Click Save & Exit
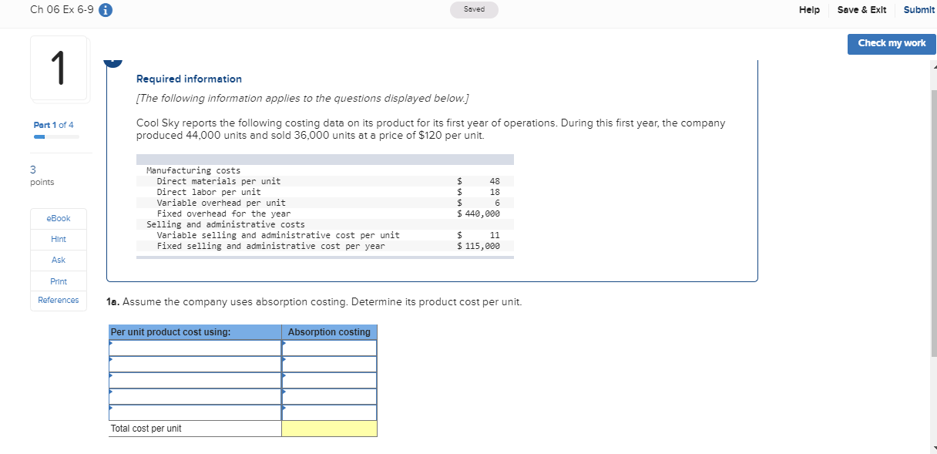 coord(861,10)
